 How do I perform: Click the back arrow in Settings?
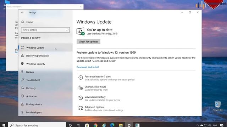(22, 12)
